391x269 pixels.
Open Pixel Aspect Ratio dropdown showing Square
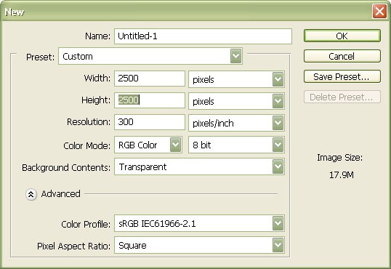[199, 245]
